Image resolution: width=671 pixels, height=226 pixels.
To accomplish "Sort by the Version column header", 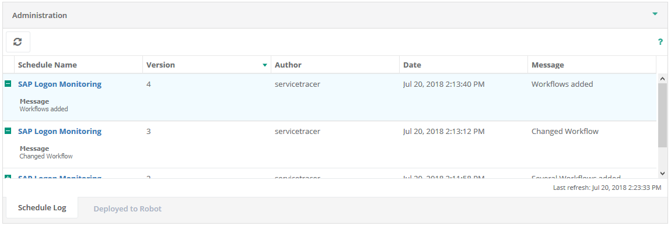I will click(207, 65).
